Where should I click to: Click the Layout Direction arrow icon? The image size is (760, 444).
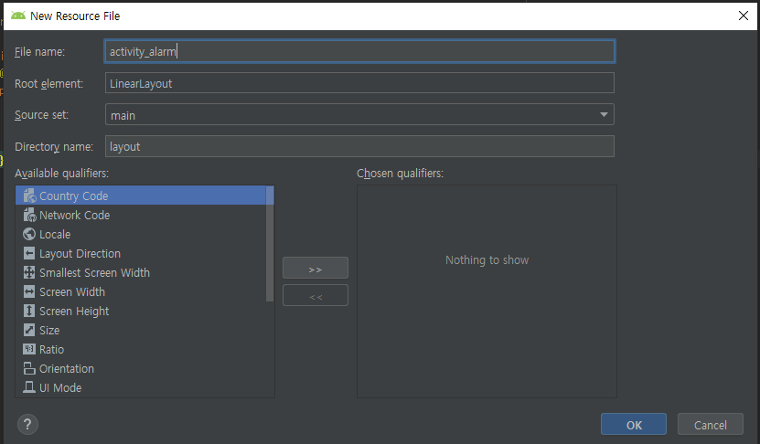[x=29, y=253]
